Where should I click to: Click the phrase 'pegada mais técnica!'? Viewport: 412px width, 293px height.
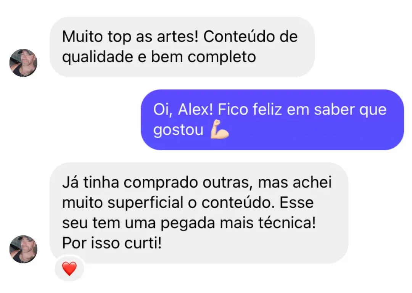coord(238,223)
